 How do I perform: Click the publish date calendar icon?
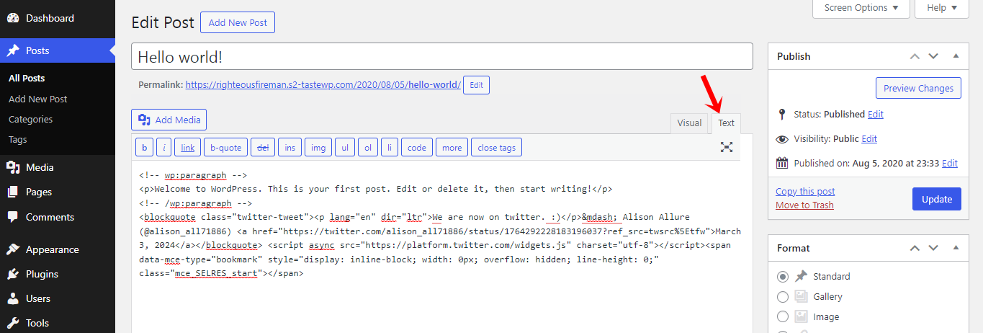(782, 163)
